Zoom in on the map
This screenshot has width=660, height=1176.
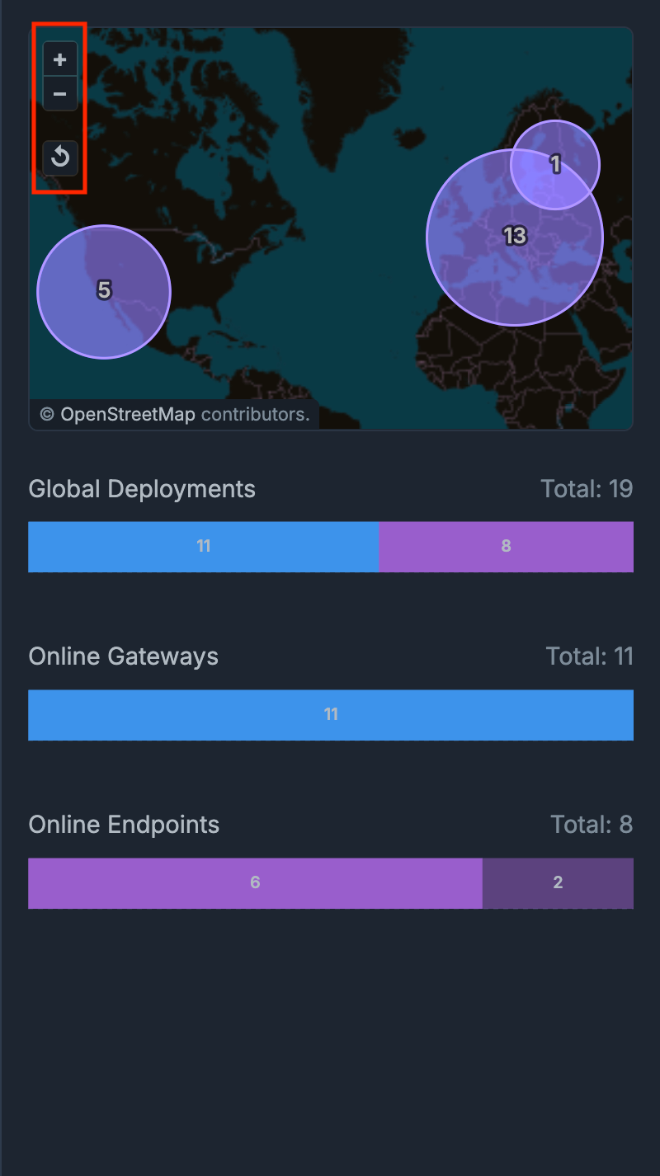coord(60,59)
